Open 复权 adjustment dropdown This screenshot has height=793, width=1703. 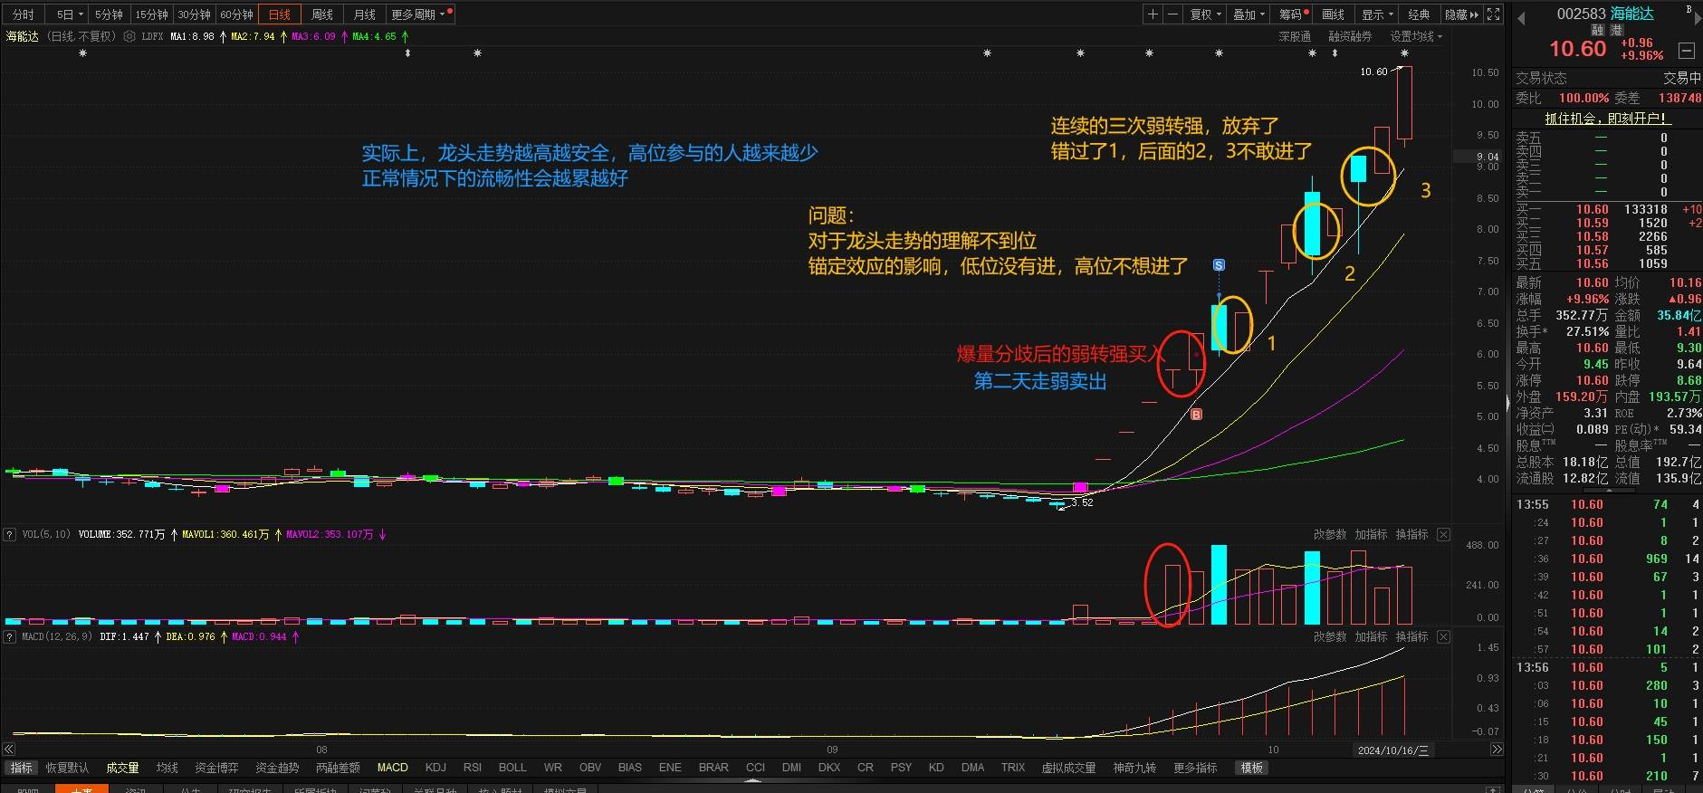click(x=1206, y=14)
